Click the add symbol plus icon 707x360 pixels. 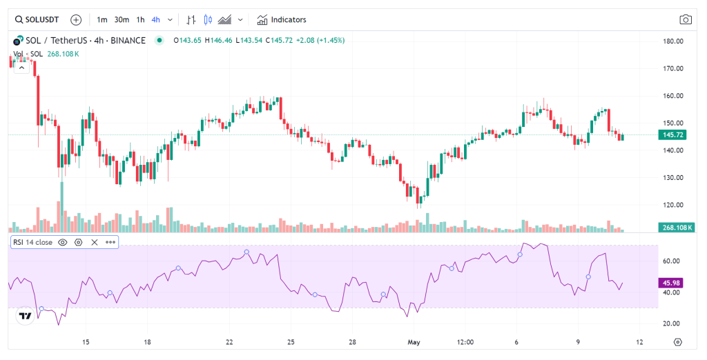click(x=76, y=19)
